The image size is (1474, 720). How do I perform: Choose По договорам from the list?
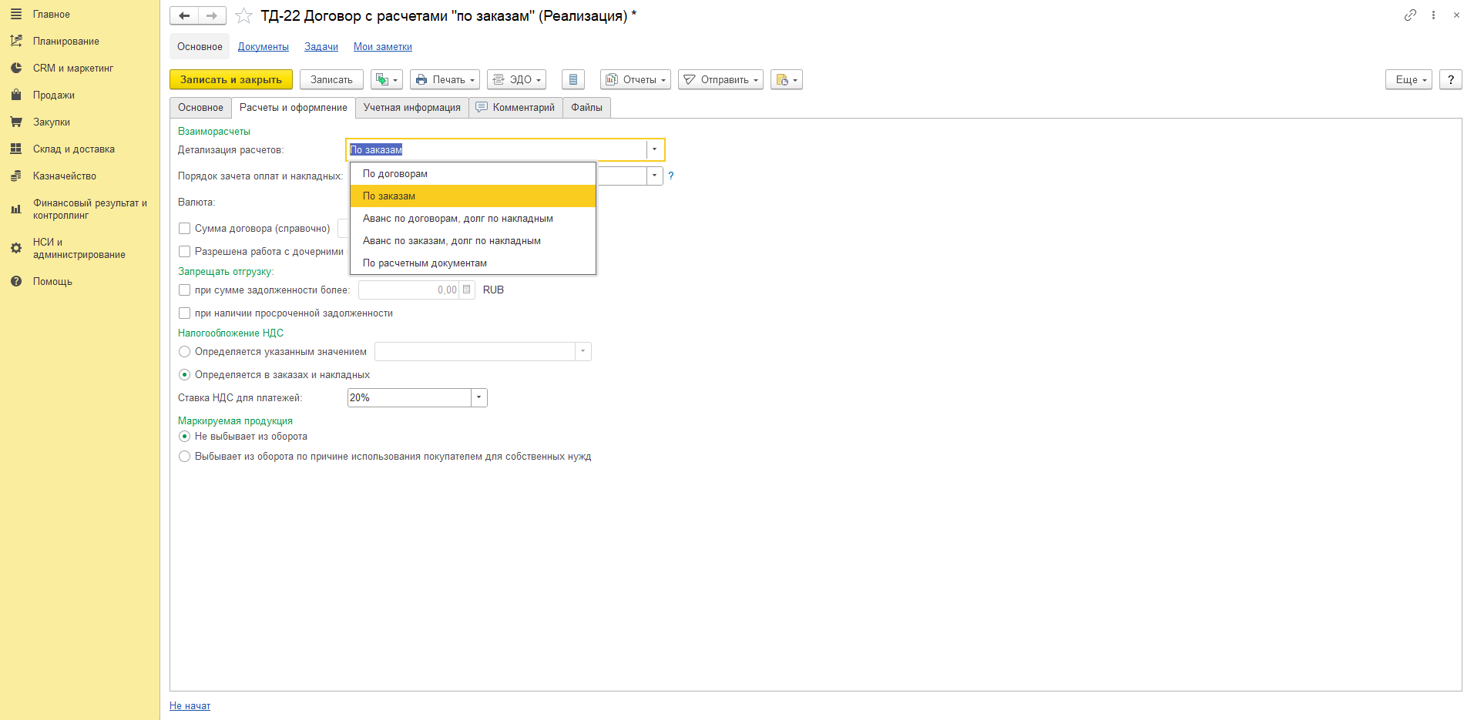coord(473,174)
